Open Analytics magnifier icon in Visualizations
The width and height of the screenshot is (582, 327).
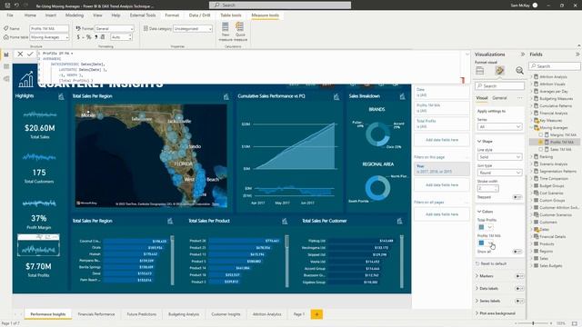519,71
